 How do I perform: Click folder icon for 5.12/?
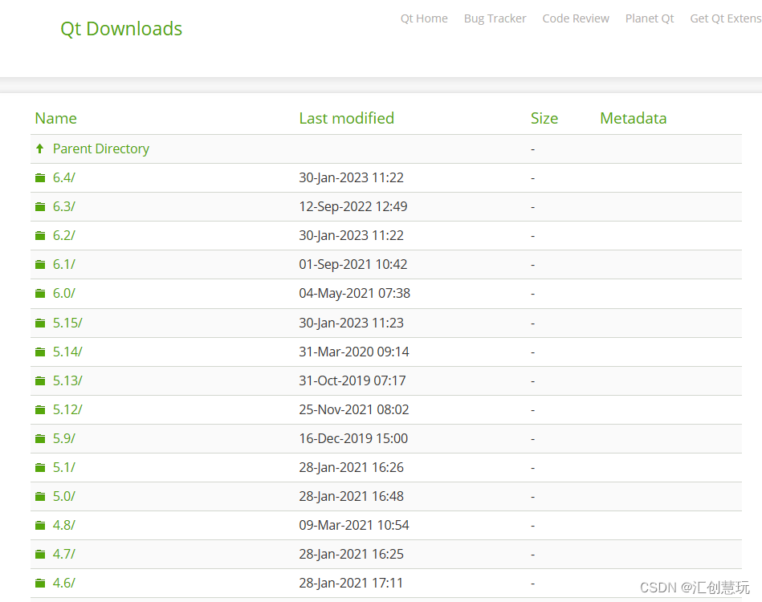click(x=40, y=409)
